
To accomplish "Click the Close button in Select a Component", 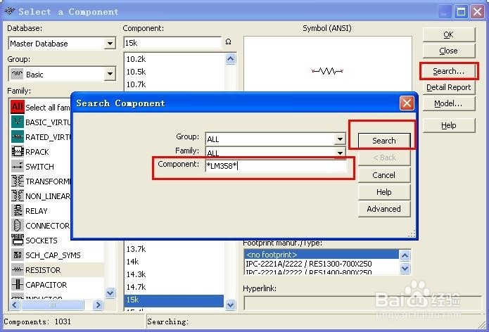I will [x=449, y=51].
